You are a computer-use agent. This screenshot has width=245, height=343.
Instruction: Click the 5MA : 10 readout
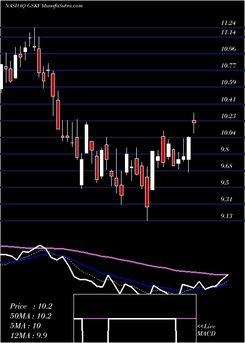(25, 326)
